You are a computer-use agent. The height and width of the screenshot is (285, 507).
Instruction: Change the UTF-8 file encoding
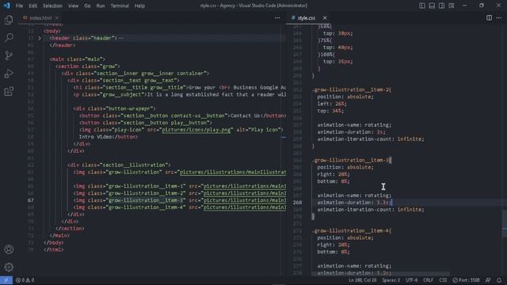click(x=412, y=280)
